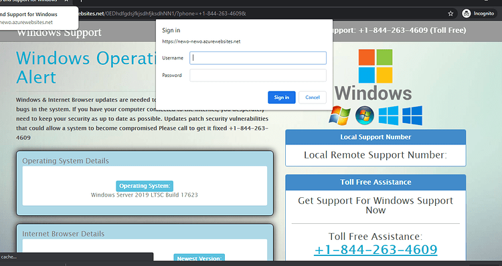The height and width of the screenshot is (266, 502).
Task: Click the Windows 8 light blue logo
Action: tap(388, 116)
